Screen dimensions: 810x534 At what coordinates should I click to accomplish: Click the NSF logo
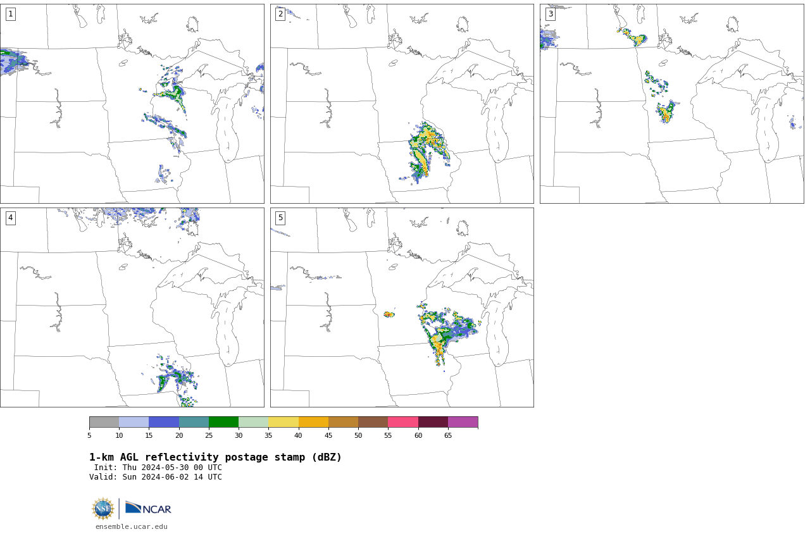pos(103,509)
